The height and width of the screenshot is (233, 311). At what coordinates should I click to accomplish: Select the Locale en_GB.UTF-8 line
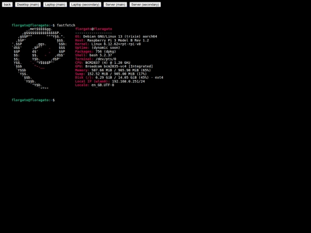(x=94, y=85)
